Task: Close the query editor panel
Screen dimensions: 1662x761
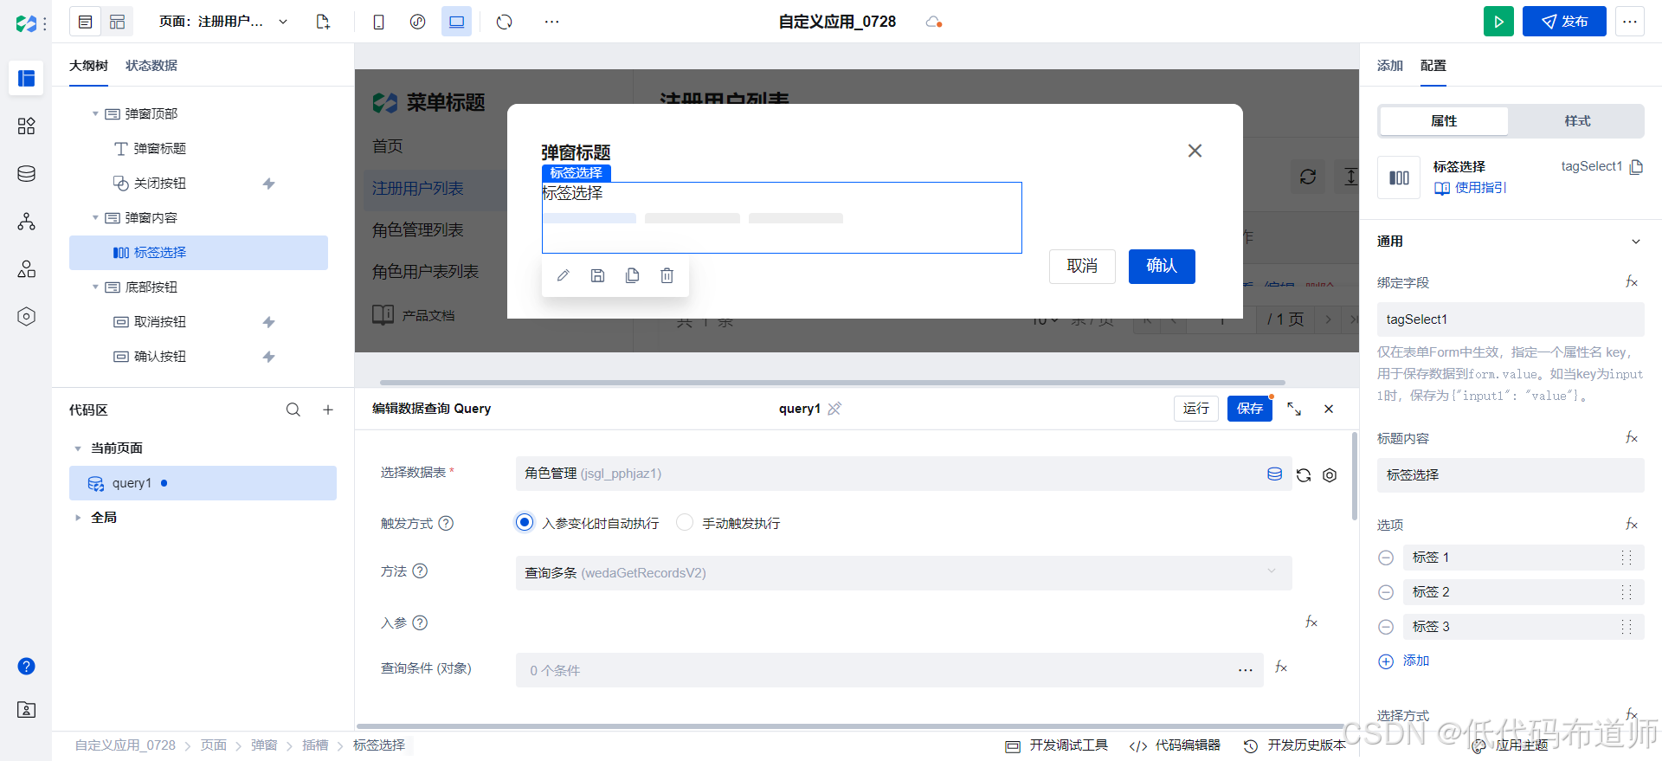Action: [1329, 409]
